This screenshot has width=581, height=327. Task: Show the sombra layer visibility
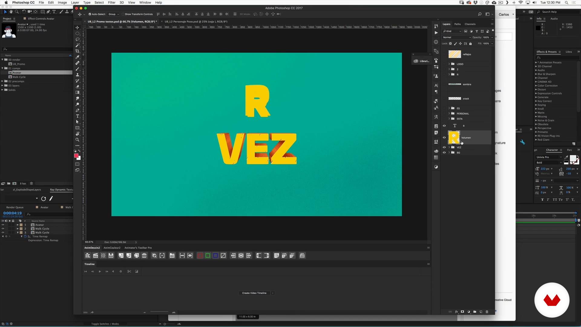[444, 84]
